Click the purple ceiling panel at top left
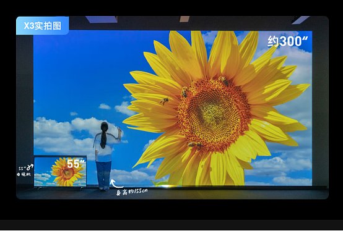The image size is (343, 231). (102, 19)
